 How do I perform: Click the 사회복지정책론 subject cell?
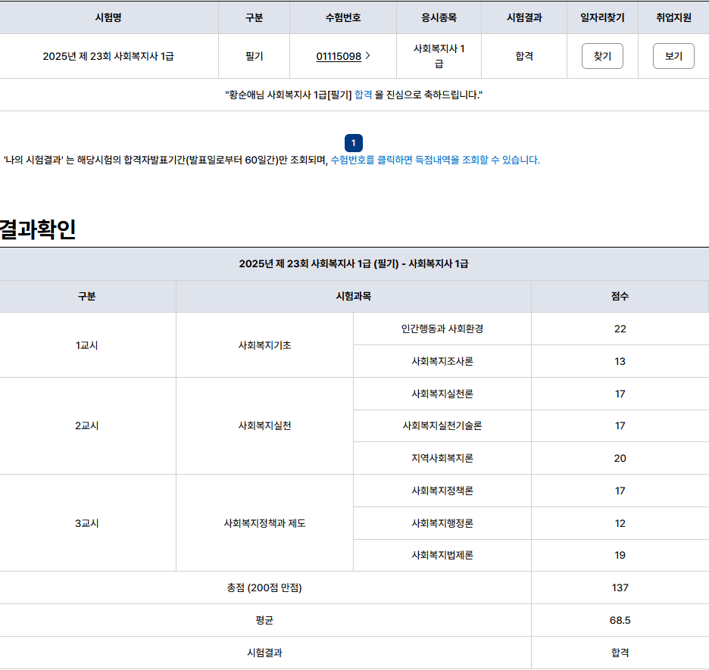point(442,491)
